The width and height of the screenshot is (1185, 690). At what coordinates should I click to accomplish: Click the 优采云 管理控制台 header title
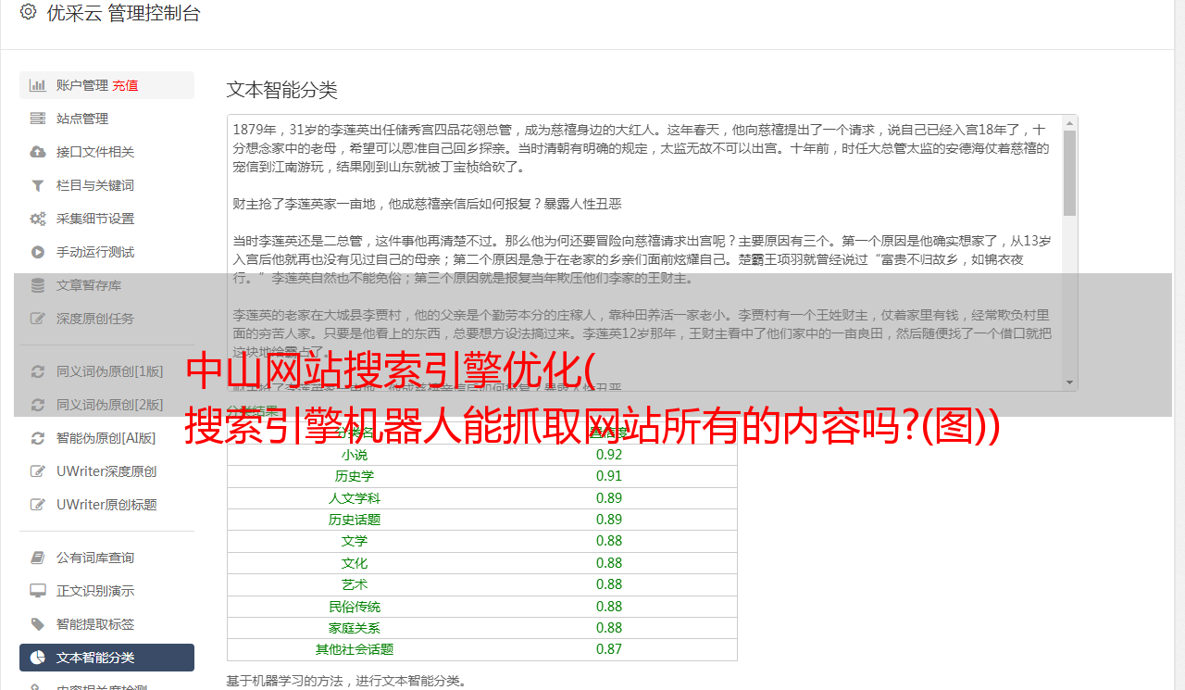[122, 13]
